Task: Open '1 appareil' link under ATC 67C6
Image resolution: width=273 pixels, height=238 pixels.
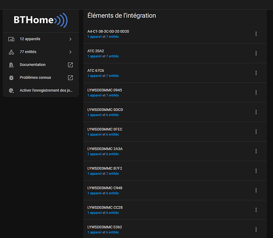Action: tap(94, 76)
